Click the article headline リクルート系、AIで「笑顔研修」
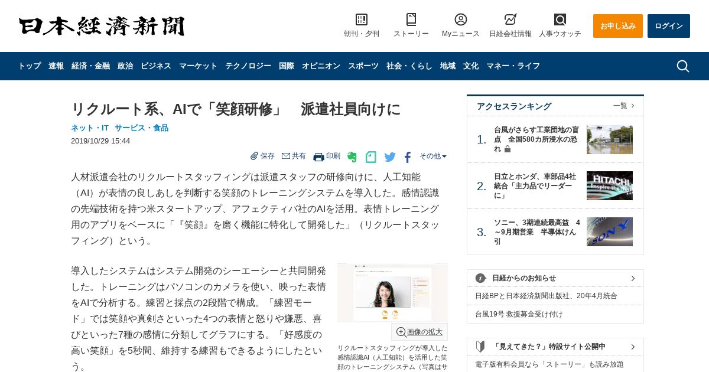The height and width of the screenshot is (372, 709). [x=236, y=109]
